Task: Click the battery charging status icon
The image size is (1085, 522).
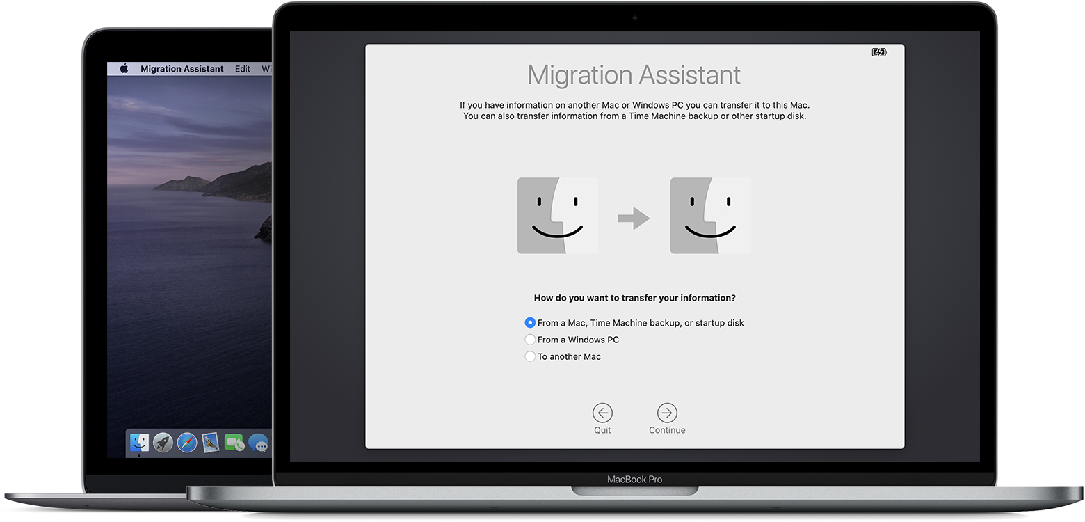Action: click(878, 52)
